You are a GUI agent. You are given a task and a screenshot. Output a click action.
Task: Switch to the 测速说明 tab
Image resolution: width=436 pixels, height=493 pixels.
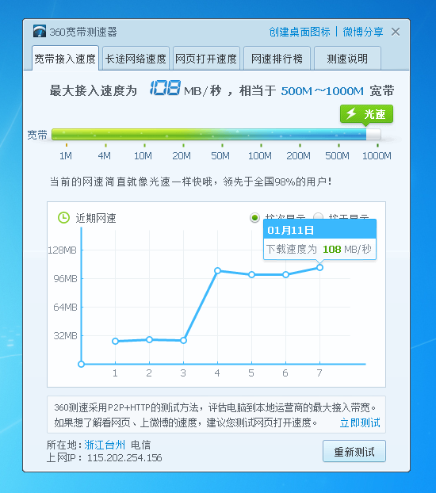(x=347, y=59)
